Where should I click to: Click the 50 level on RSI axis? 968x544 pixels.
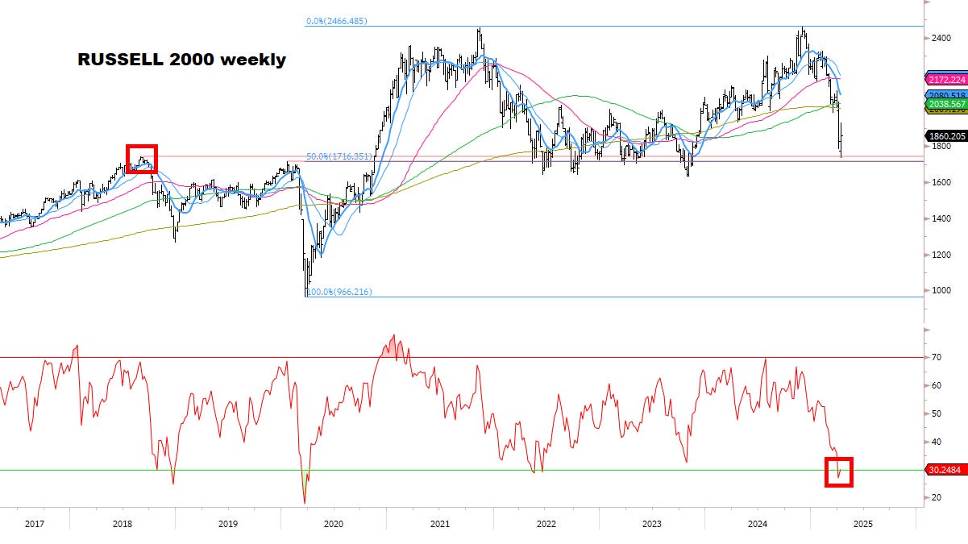pyautogui.click(x=935, y=414)
